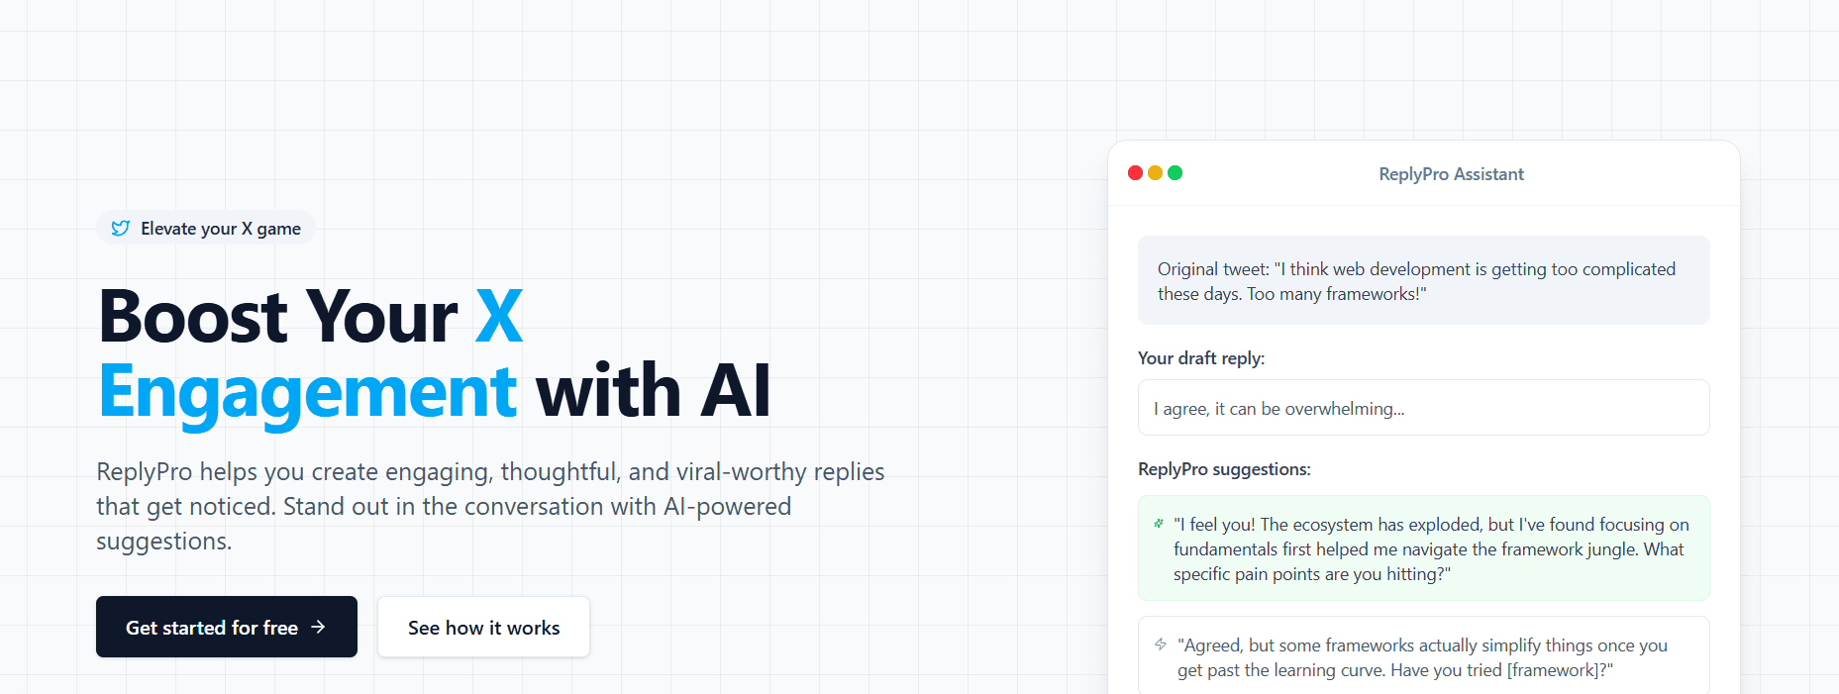Click the yellow dot in the assistant window

point(1155,173)
